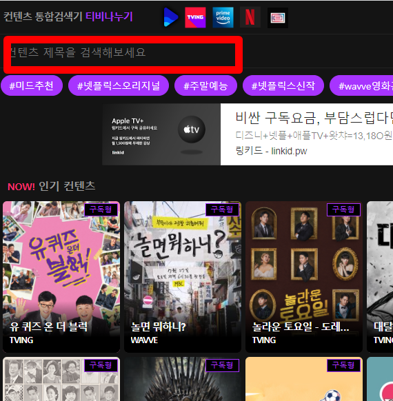393x401 pixels.
Task: Open the 비싼 구독요금 ad headline
Action: click(314, 118)
